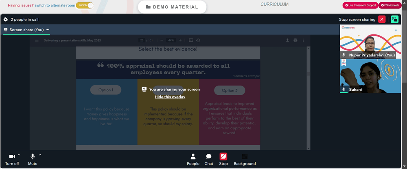407x169 pixels.
Task: Click the PDF vertical scrollbar
Action: 309,98
